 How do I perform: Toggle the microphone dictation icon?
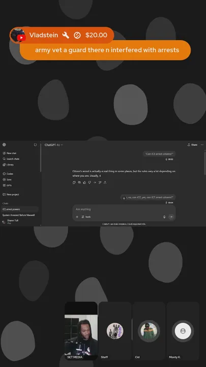(164, 217)
